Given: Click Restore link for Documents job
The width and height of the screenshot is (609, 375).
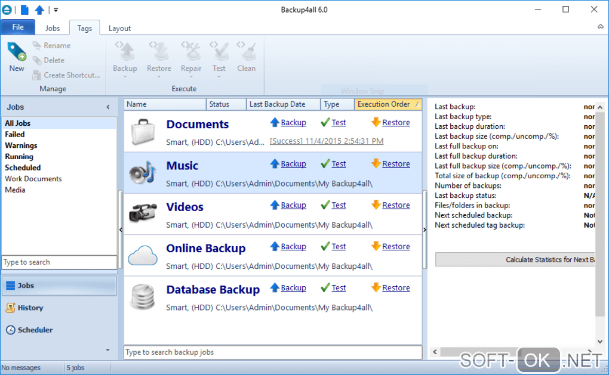Looking at the screenshot, I should (x=396, y=123).
